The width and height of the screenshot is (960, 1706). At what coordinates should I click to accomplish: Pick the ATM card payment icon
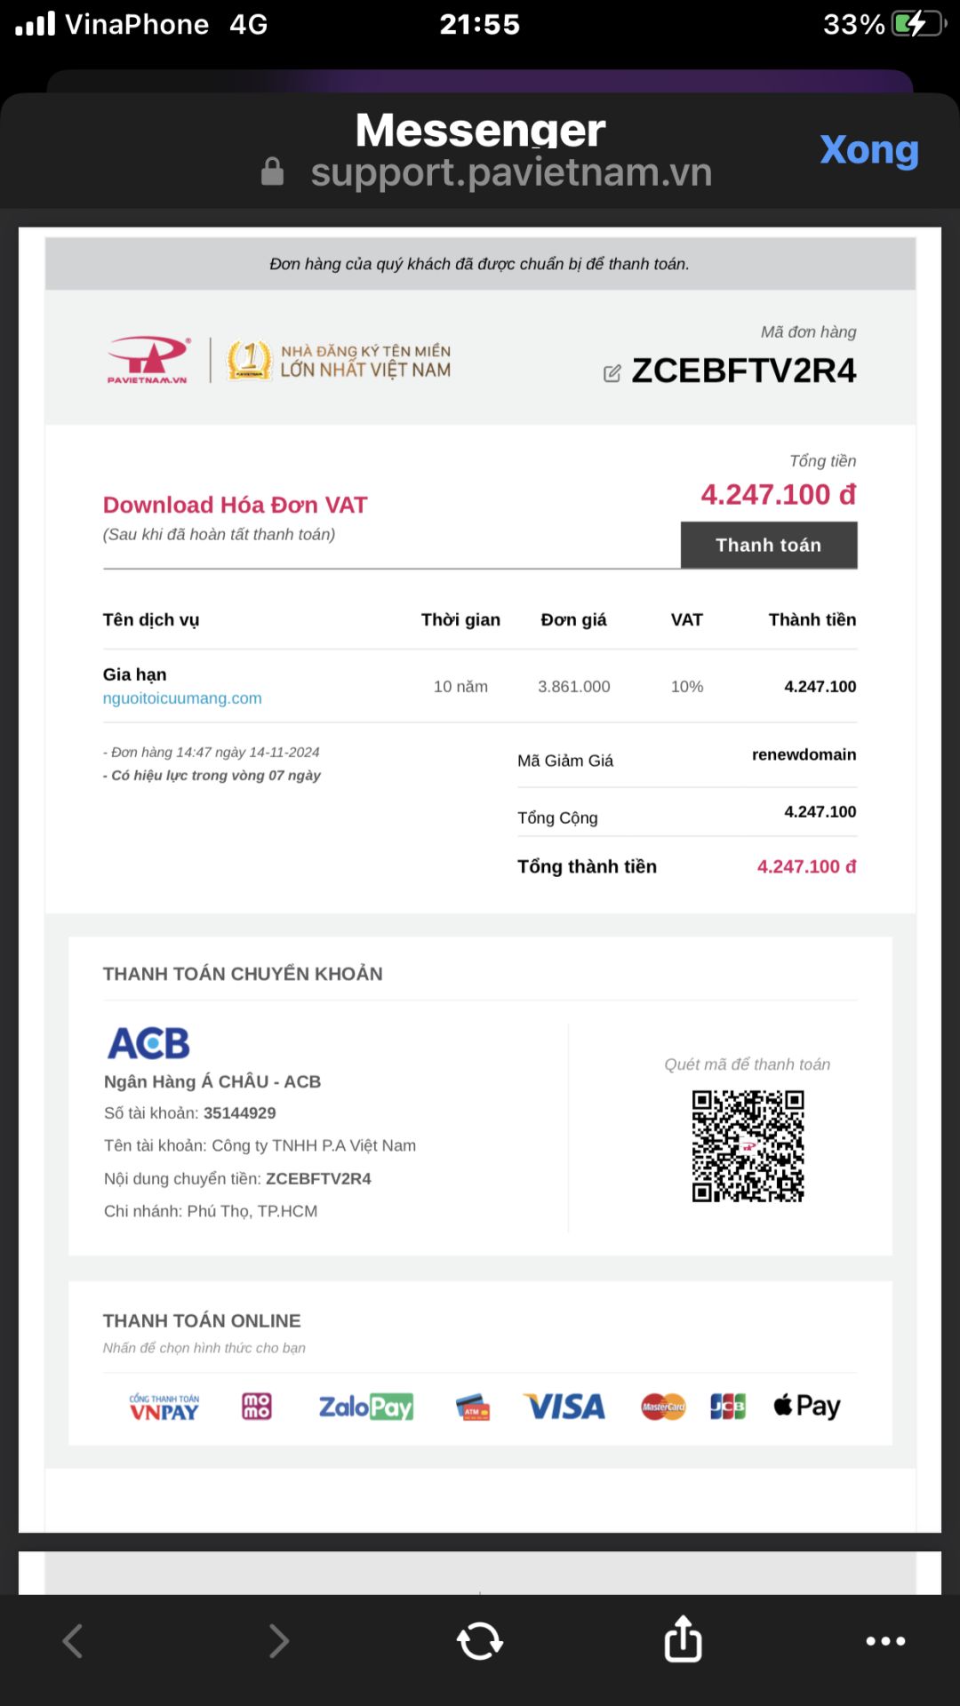(473, 1407)
